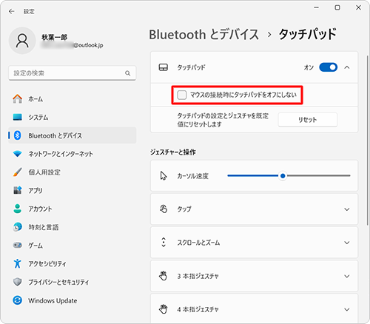Viewport: 370px width, 324px height.
Task: Click the Accounts person icon
Action: pos(18,209)
